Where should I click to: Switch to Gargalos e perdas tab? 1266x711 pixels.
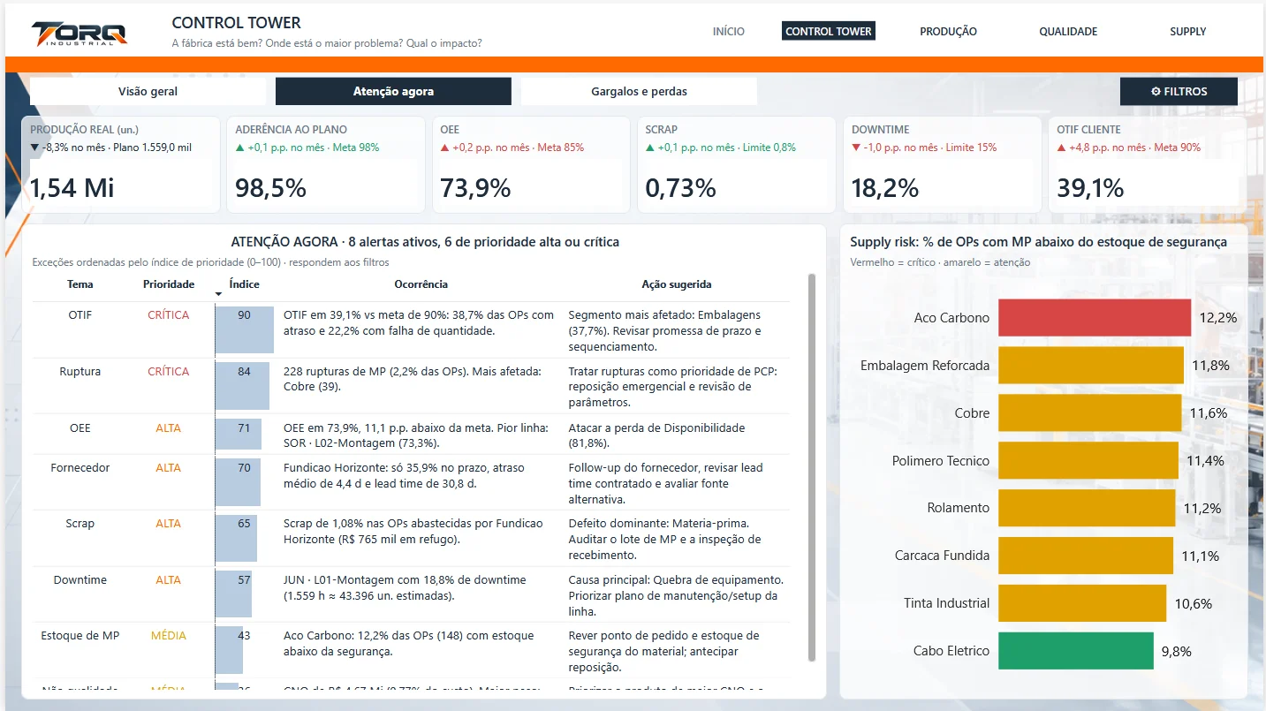[x=639, y=92]
